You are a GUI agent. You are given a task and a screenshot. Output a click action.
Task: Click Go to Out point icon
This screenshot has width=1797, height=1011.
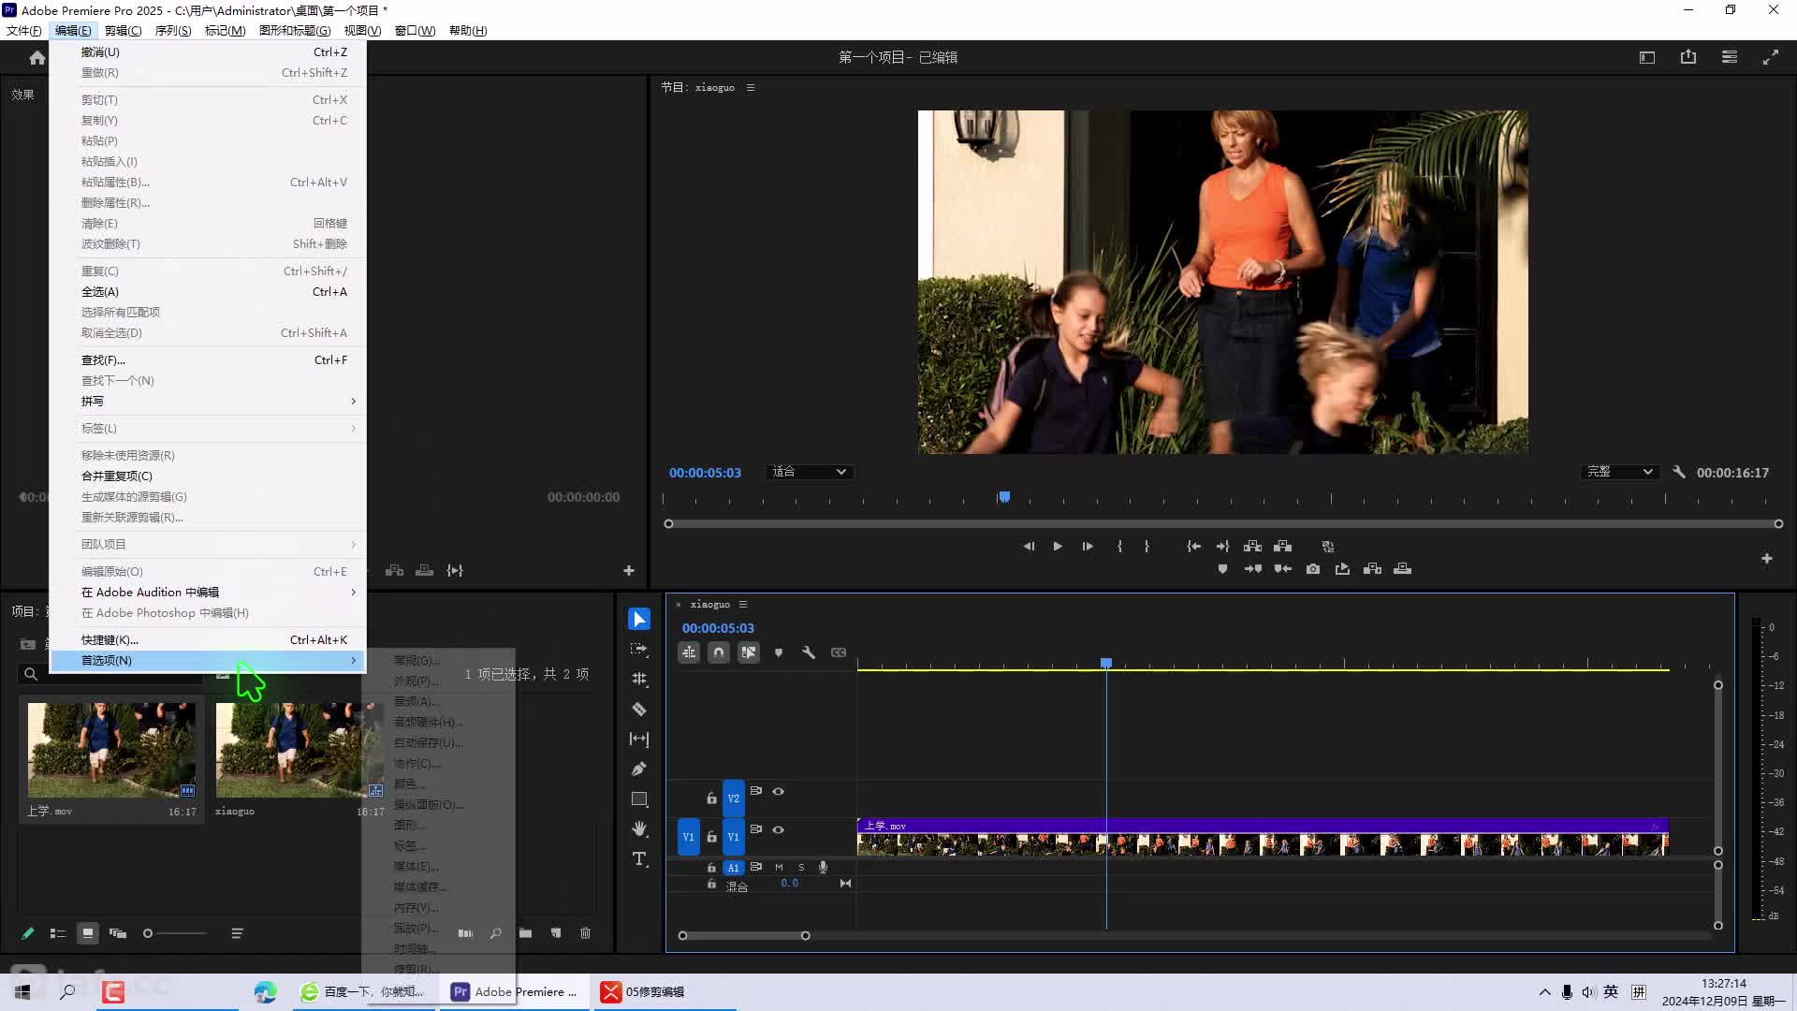(1222, 546)
